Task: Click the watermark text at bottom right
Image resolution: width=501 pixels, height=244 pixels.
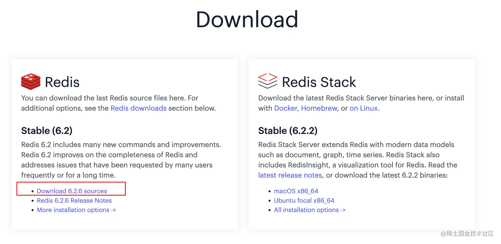Action: [x=467, y=233]
